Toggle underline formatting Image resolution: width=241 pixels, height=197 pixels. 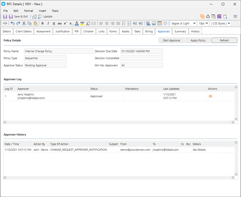[x=54, y=23]
